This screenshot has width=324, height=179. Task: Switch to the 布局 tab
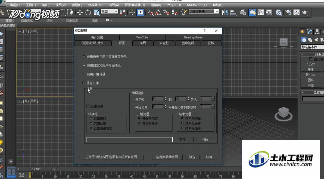coord(143,43)
